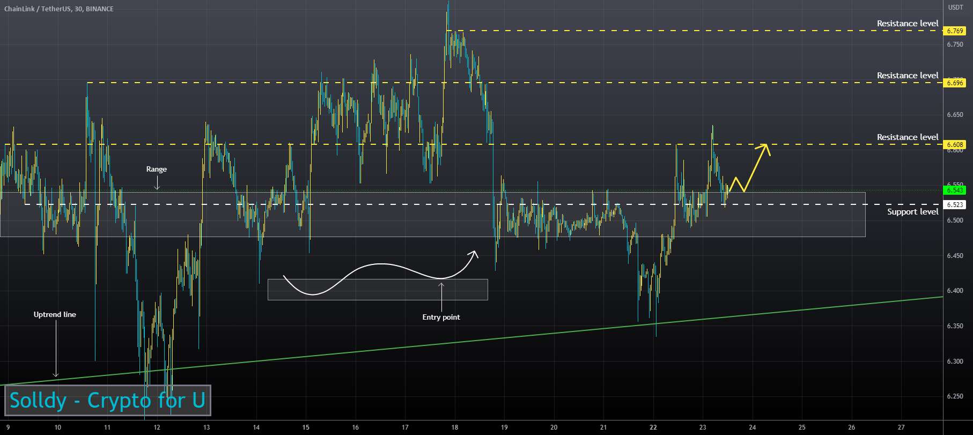Select Resistance level label beside 6.696
973x435 pixels.
[908, 76]
